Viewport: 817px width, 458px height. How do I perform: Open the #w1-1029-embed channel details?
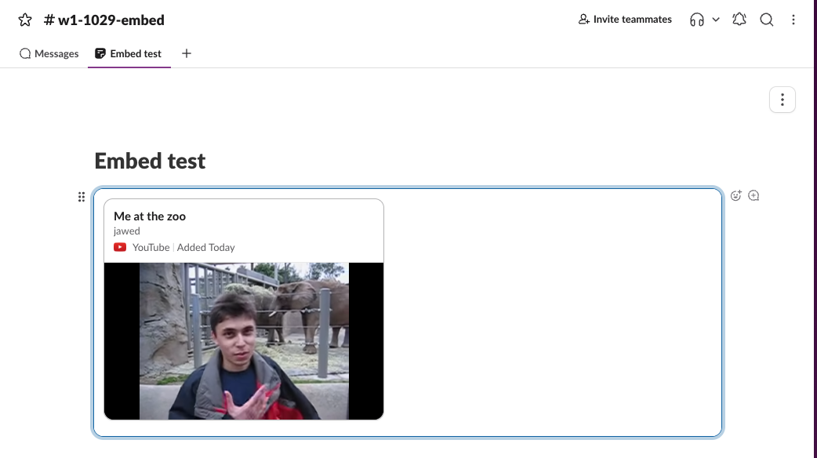tap(104, 20)
